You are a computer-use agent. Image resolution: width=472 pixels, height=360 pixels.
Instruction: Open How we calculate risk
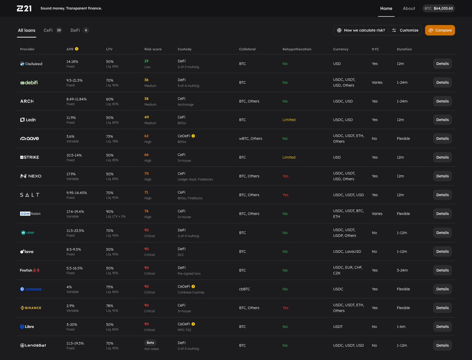pos(361,30)
